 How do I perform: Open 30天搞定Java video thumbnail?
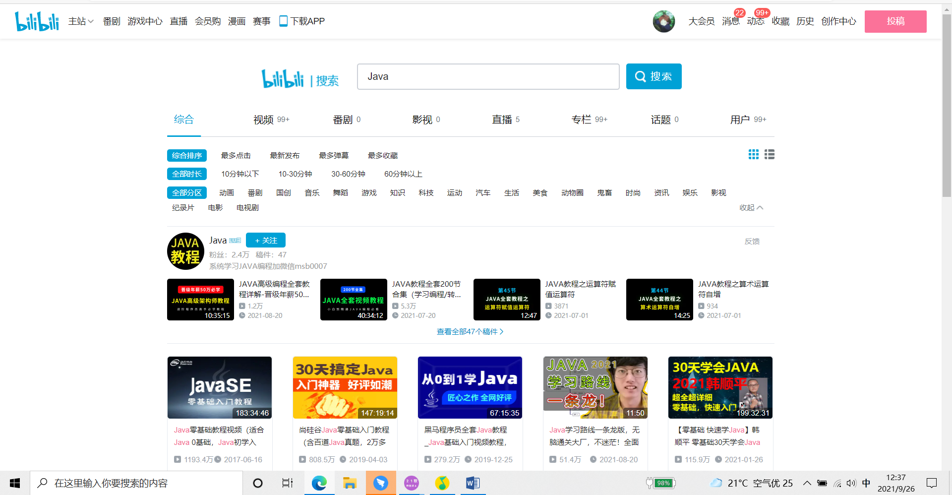tap(345, 387)
